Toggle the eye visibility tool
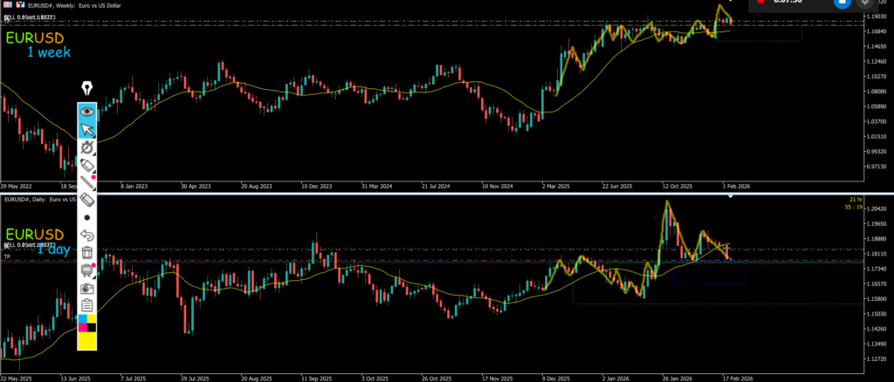The image size is (894, 382). (87, 112)
